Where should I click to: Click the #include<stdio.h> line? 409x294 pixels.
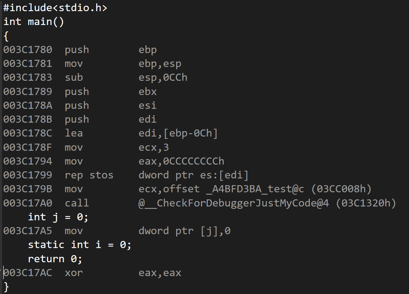(x=55, y=8)
